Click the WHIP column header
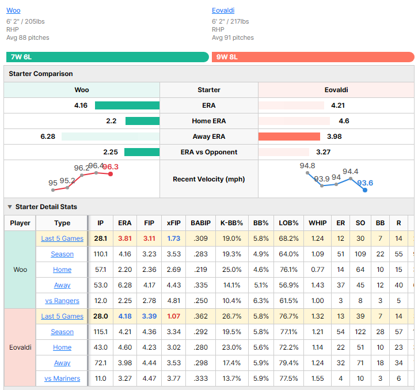 point(317,223)
